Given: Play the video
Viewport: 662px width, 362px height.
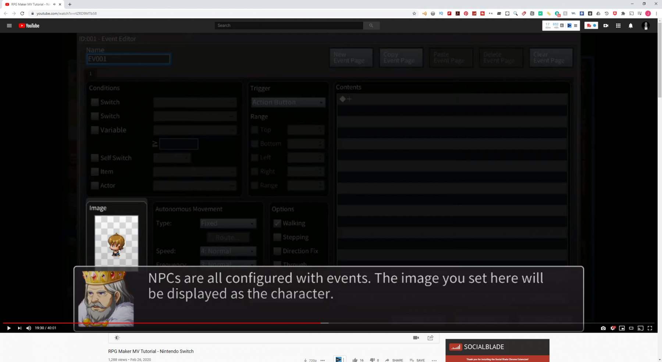Looking at the screenshot, I should (9, 328).
